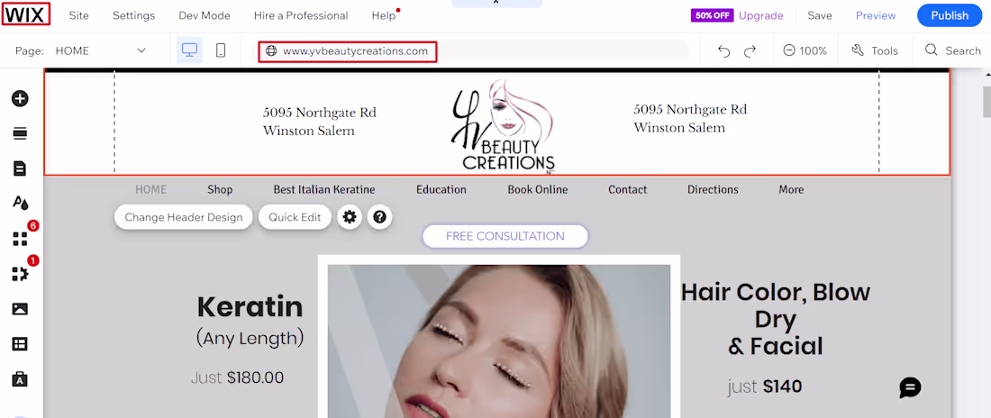Select the just $140 price text
This screenshot has width=991, height=418.
(x=764, y=386)
